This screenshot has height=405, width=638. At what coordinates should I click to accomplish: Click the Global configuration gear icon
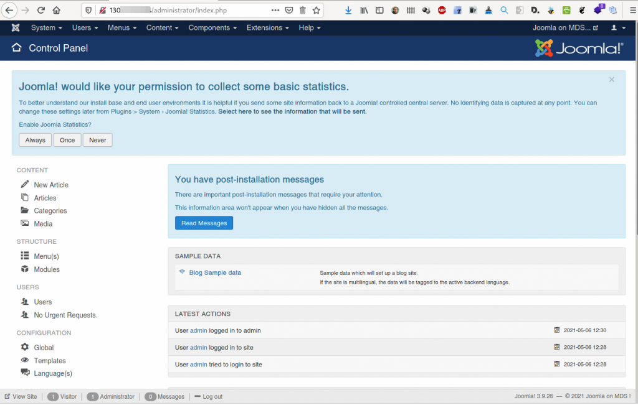[x=25, y=347]
